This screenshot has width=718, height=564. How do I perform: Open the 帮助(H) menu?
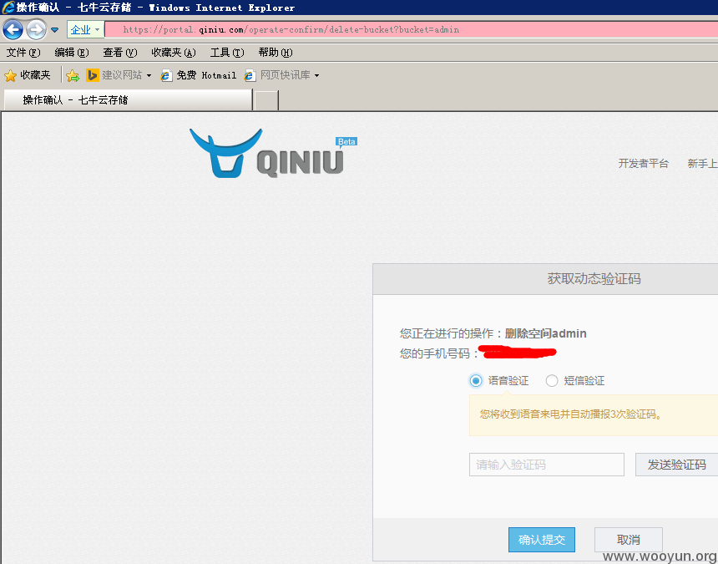point(276,53)
